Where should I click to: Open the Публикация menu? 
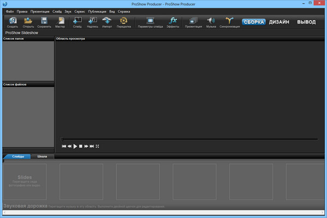(x=97, y=11)
